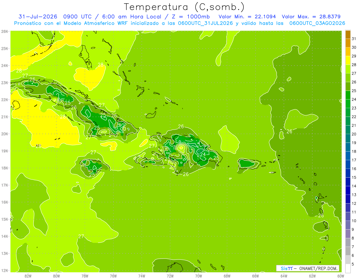
Task: Click latitude axis label "18N"
Action: click(4, 168)
